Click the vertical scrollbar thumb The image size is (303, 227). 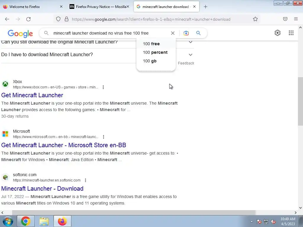coord(300,101)
